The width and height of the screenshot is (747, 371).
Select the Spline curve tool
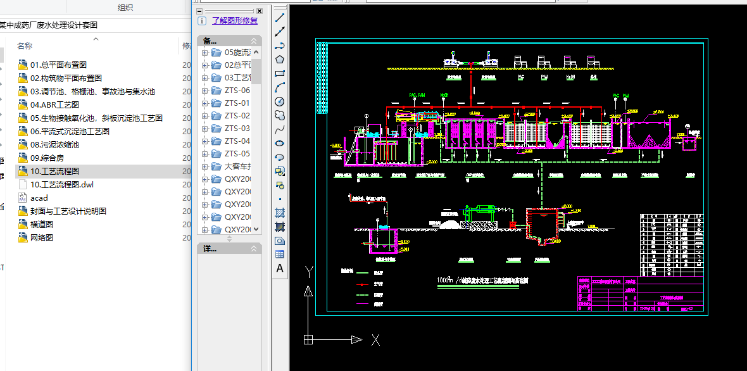[279, 129]
